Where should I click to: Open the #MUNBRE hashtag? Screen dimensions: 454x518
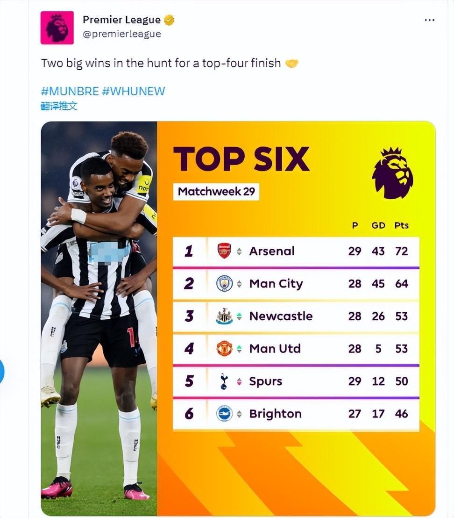coord(70,91)
